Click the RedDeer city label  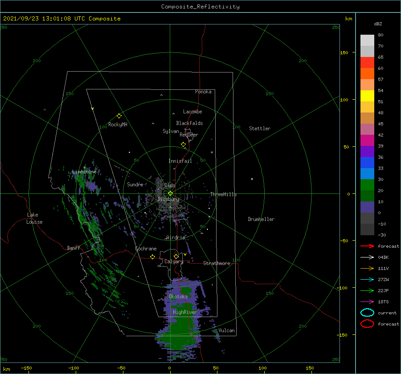point(189,135)
